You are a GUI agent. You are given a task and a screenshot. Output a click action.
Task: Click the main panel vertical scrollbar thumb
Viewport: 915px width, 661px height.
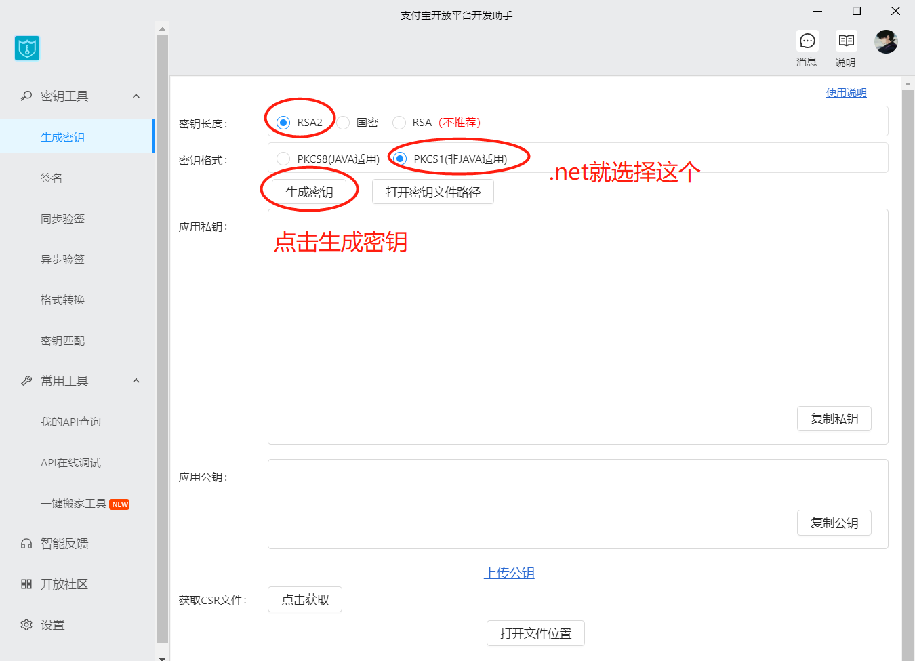(908, 376)
